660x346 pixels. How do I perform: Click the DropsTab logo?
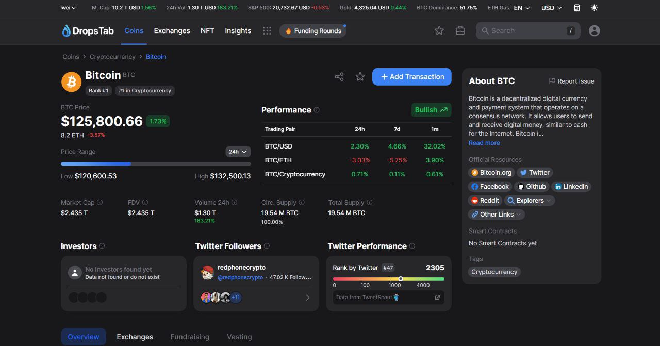88,31
